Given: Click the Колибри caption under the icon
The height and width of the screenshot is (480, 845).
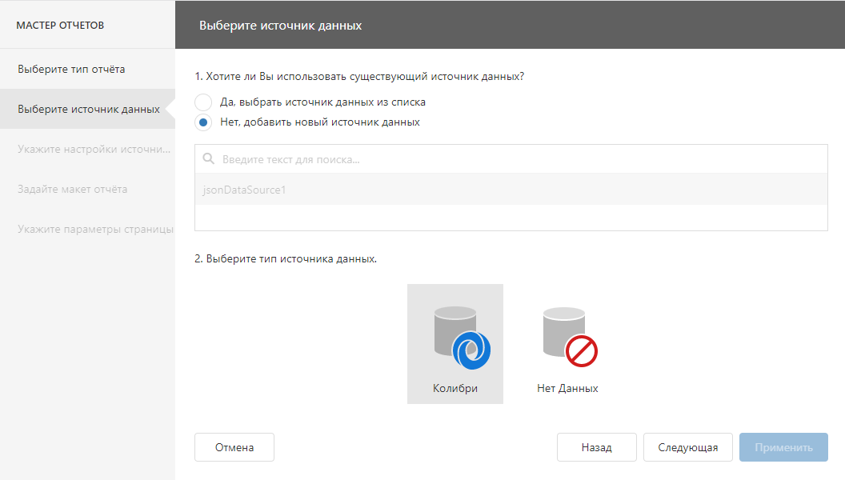Looking at the screenshot, I should pos(455,388).
